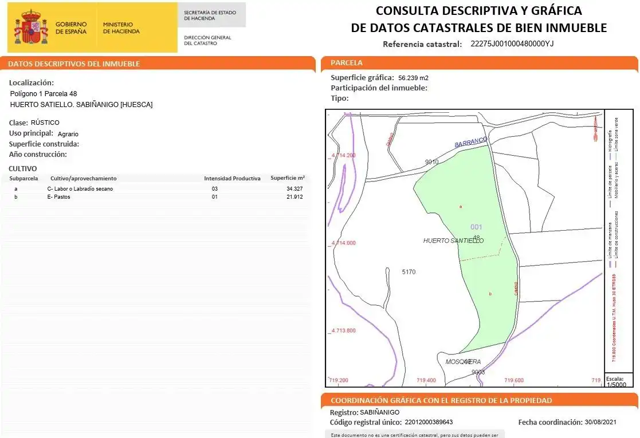Click intensity value 03 in row a
The height and width of the screenshot is (438, 640).
pyautogui.click(x=215, y=188)
